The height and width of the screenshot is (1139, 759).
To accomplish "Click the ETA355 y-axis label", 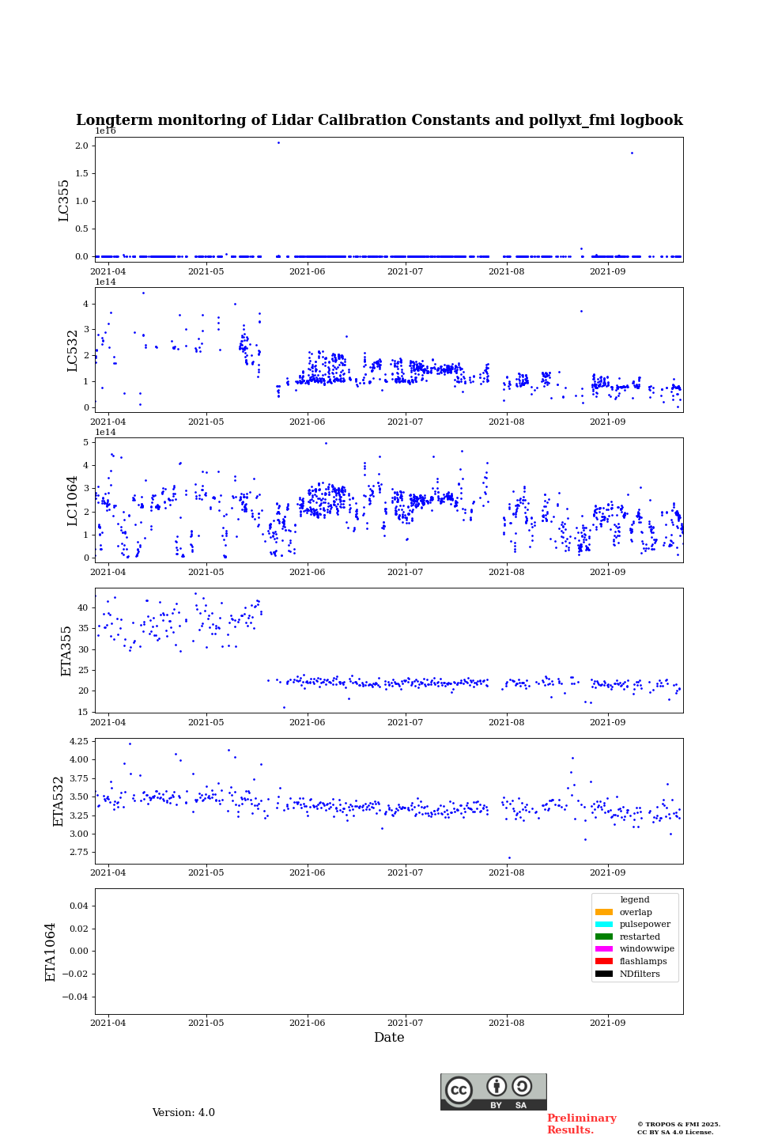I will pyautogui.click(x=66, y=651).
